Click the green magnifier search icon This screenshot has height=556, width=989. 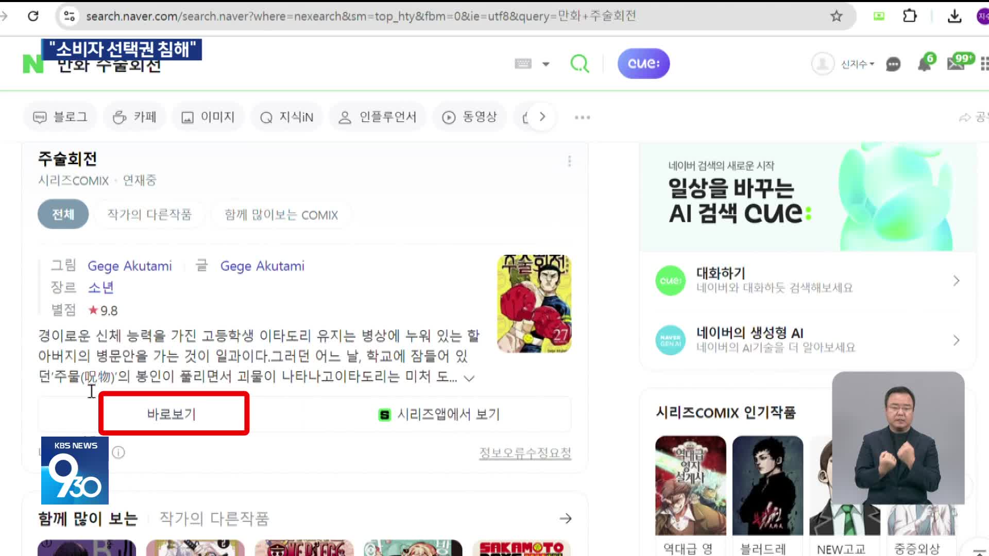[579, 63]
